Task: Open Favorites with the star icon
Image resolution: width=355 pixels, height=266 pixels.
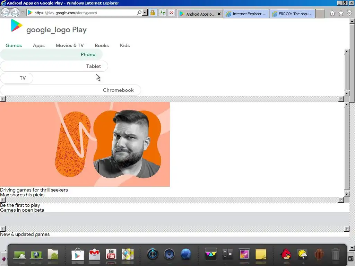Action: (x=341, y=13)
